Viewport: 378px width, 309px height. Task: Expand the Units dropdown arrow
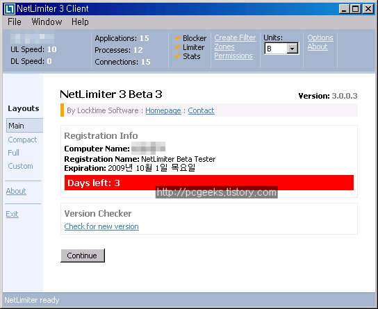click(292, 49)
